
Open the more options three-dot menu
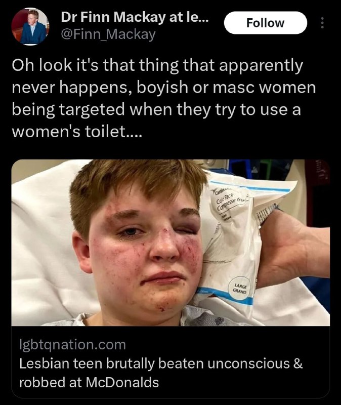tap(322, 23)
